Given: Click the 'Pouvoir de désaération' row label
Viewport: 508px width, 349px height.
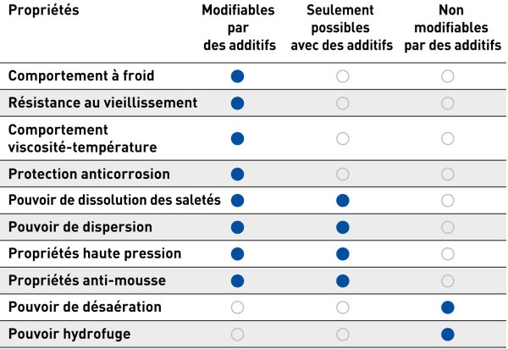Looking at the screenshot, I should pos(85,307).
